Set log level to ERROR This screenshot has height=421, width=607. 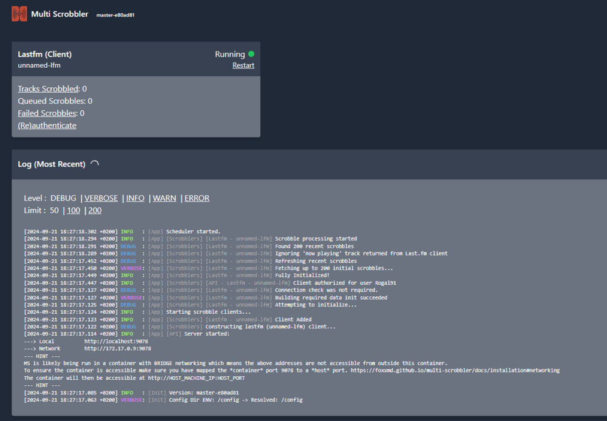click(x=197, y=198)
